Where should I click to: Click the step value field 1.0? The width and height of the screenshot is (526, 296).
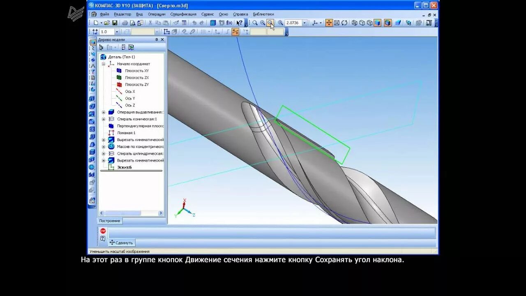[107, 32]
